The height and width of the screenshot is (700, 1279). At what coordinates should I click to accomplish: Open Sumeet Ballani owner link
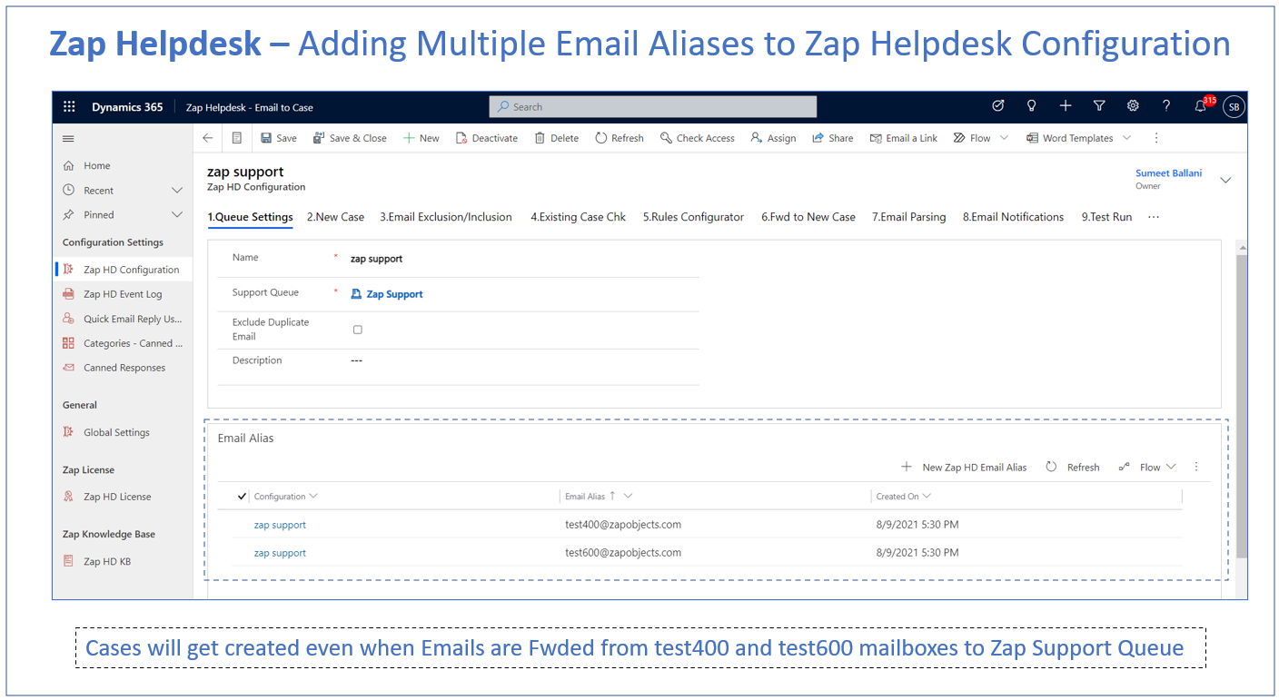[1168, 173]
